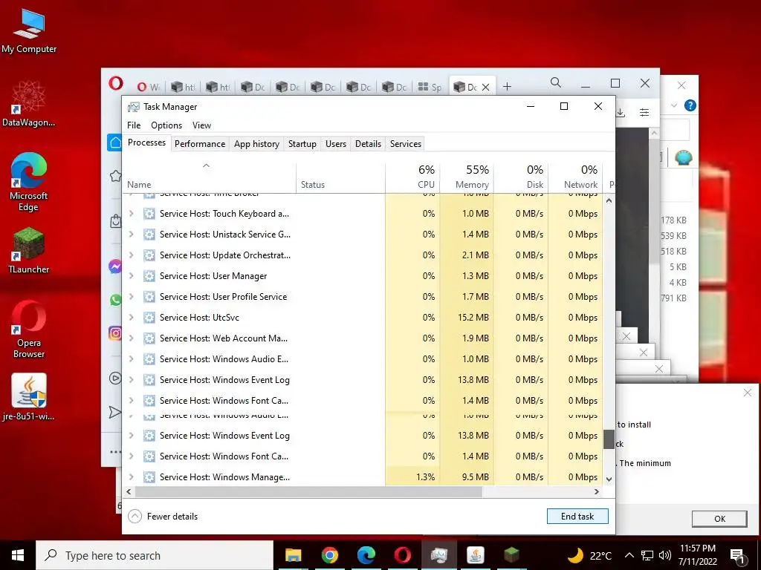
Task: Switch to the Details tab
Action: (368, 143)
